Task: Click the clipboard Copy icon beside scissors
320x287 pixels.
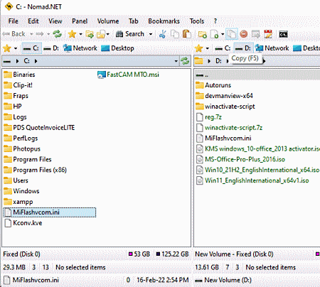Action: click(x=175, y=34)
